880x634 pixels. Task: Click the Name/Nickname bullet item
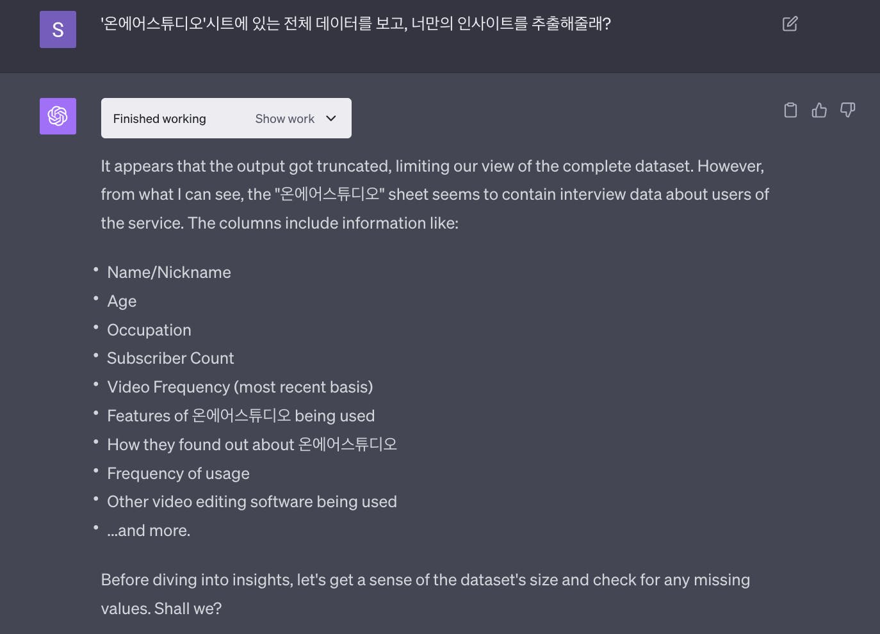pyautogui.click(x=169, y=272)
